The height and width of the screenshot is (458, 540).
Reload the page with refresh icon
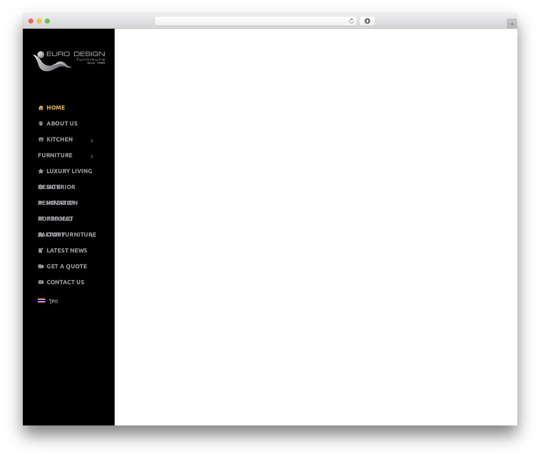[351, 21]
